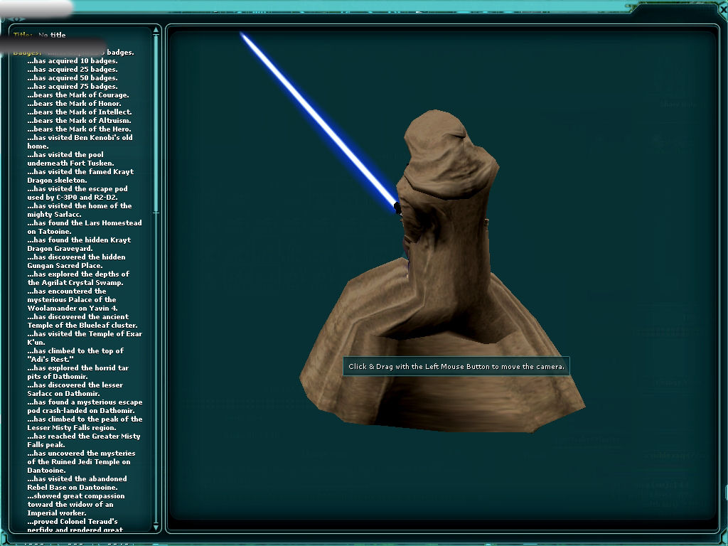Click the 'No title' text next to Title

coord(52,36)
